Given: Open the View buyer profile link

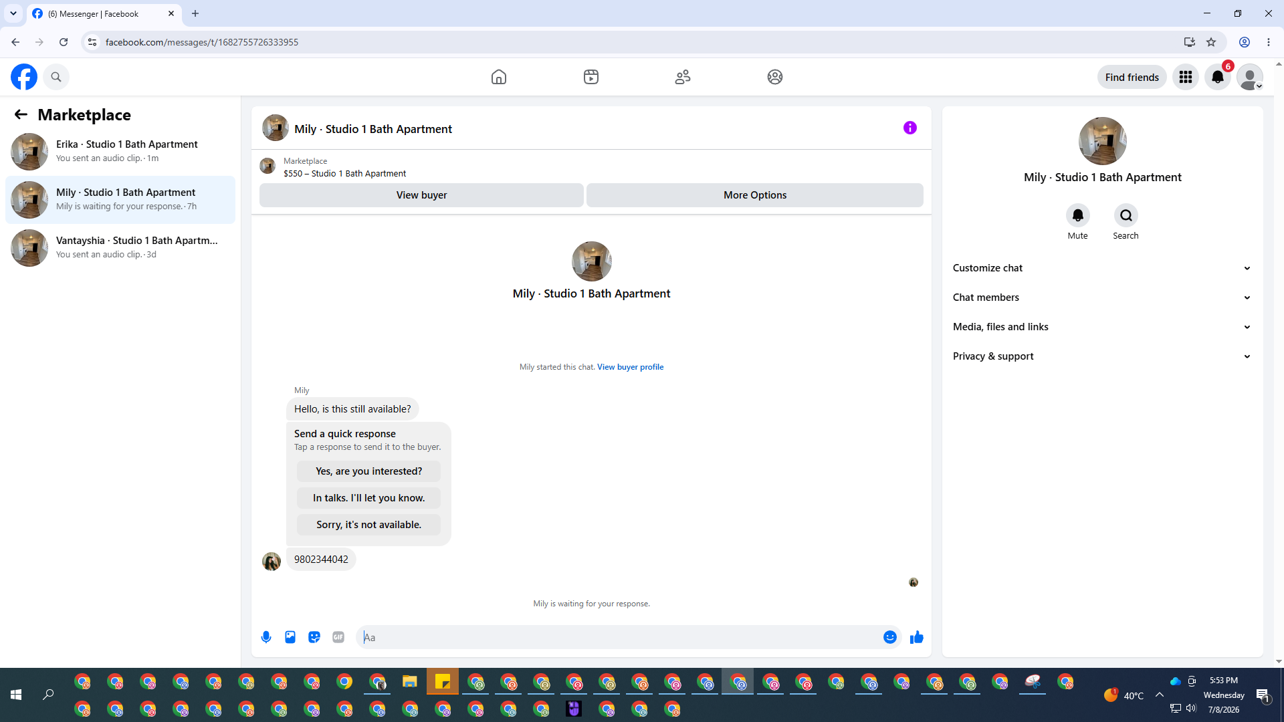Looking at the screenshot, I should [x=630, y=367].
